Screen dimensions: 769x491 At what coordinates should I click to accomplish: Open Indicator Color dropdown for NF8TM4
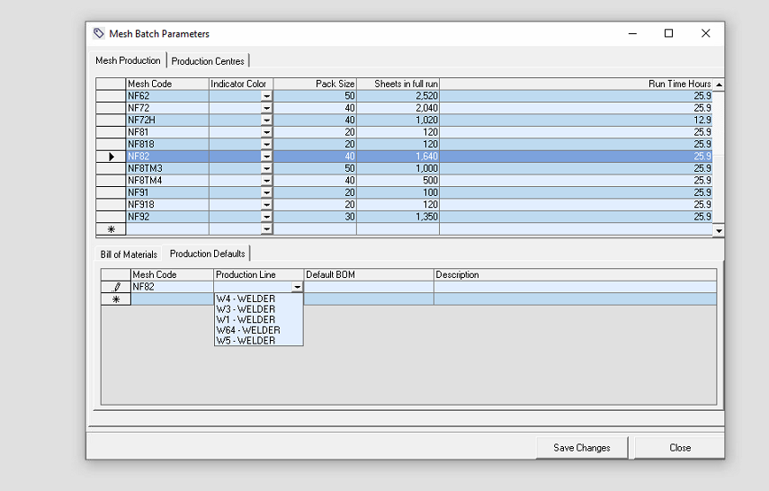(x=266, y=181)
